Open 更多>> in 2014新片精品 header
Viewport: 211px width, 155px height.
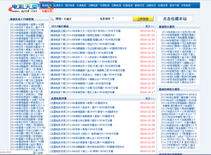click(150, 26)
